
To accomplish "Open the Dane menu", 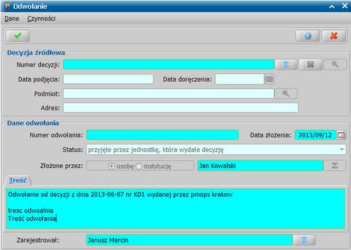I will [11, 19].
